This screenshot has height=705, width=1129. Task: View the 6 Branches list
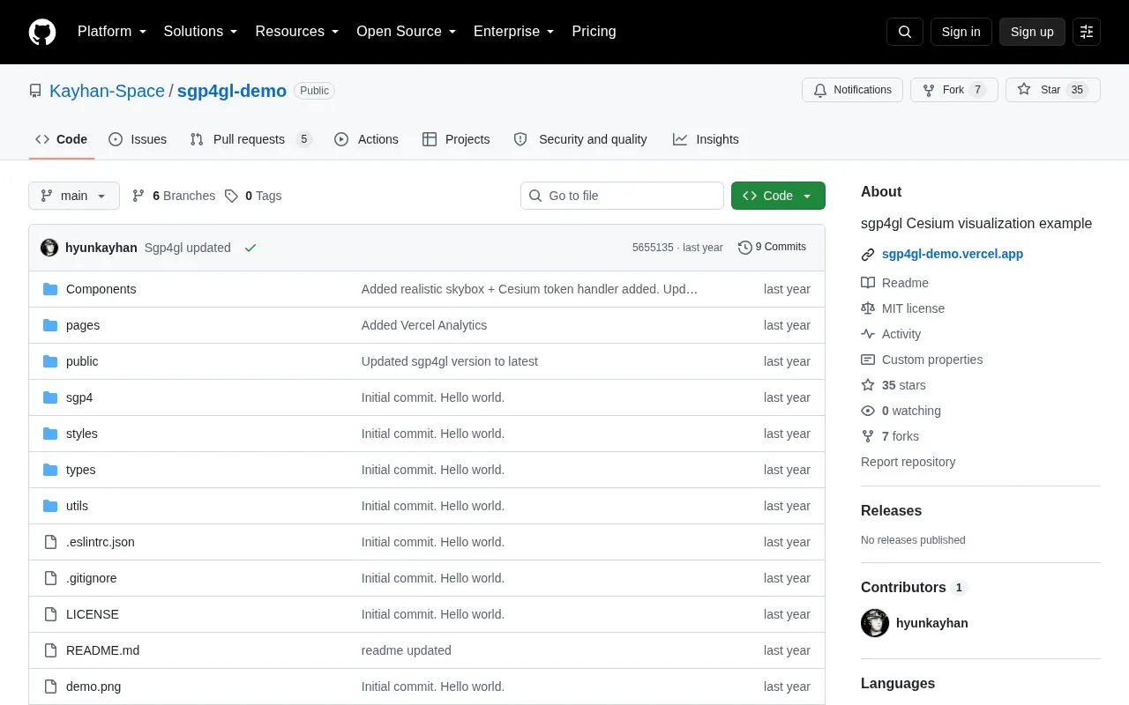174,196
